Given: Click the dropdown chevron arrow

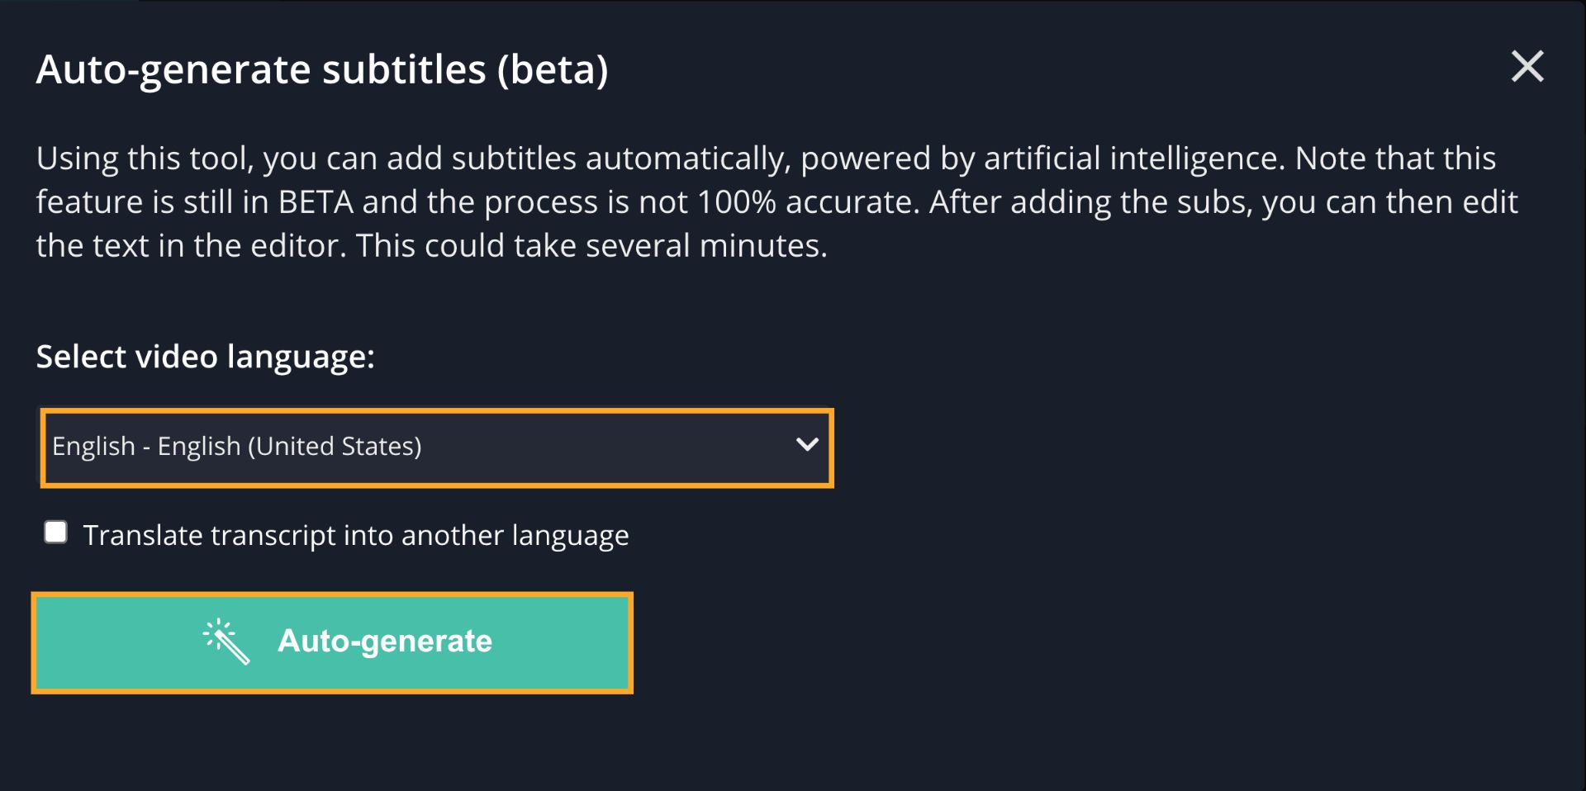Looking at the screenshot, I should click(807, 445).
